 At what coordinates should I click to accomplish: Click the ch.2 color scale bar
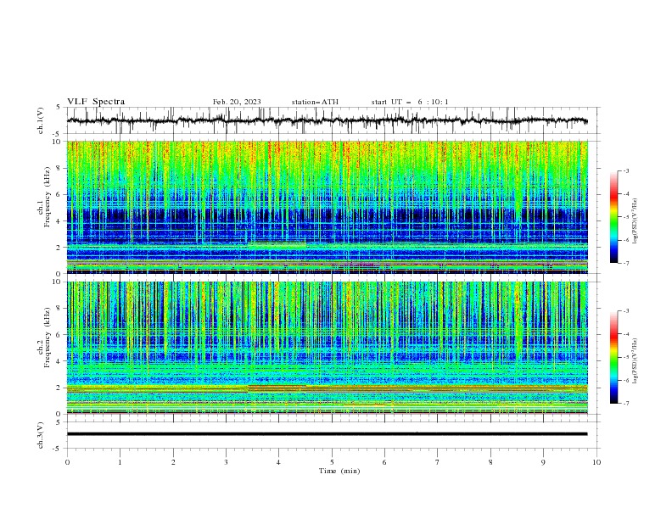click(613, 357)
